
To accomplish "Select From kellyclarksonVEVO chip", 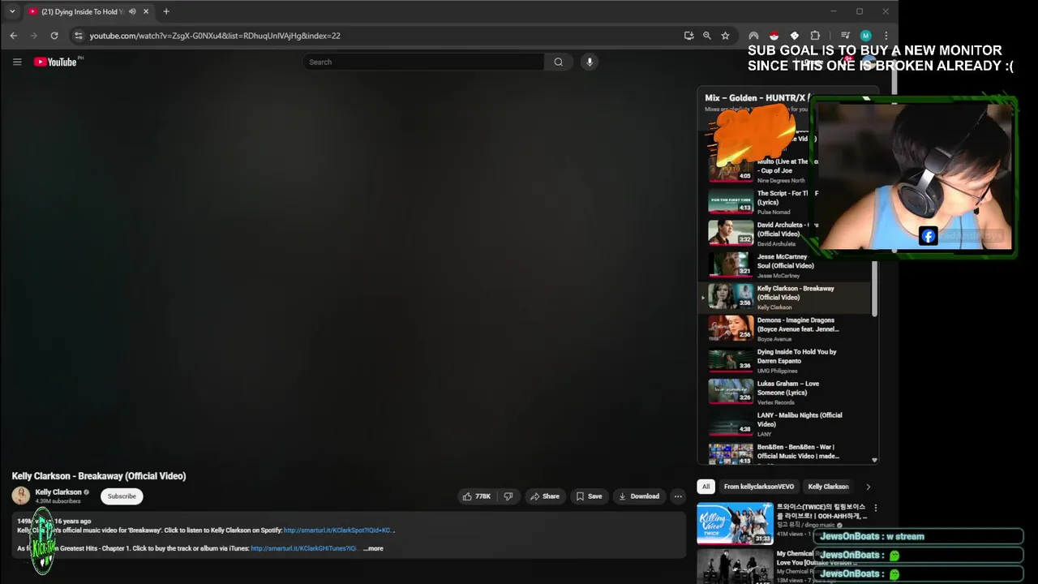I will 759,487.
